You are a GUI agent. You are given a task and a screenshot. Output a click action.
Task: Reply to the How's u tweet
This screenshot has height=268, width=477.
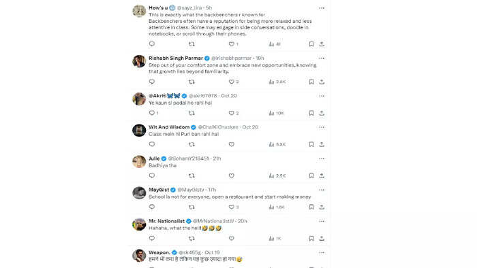coord(152,44)
